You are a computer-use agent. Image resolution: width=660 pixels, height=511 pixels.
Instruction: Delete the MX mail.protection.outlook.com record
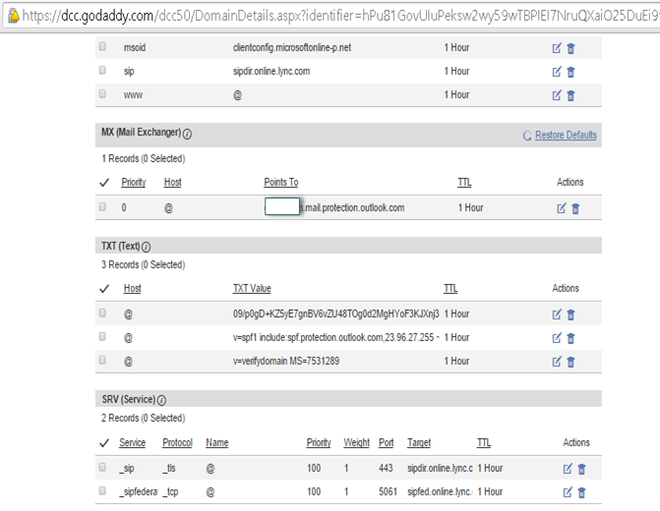click(x=575, y=208)
